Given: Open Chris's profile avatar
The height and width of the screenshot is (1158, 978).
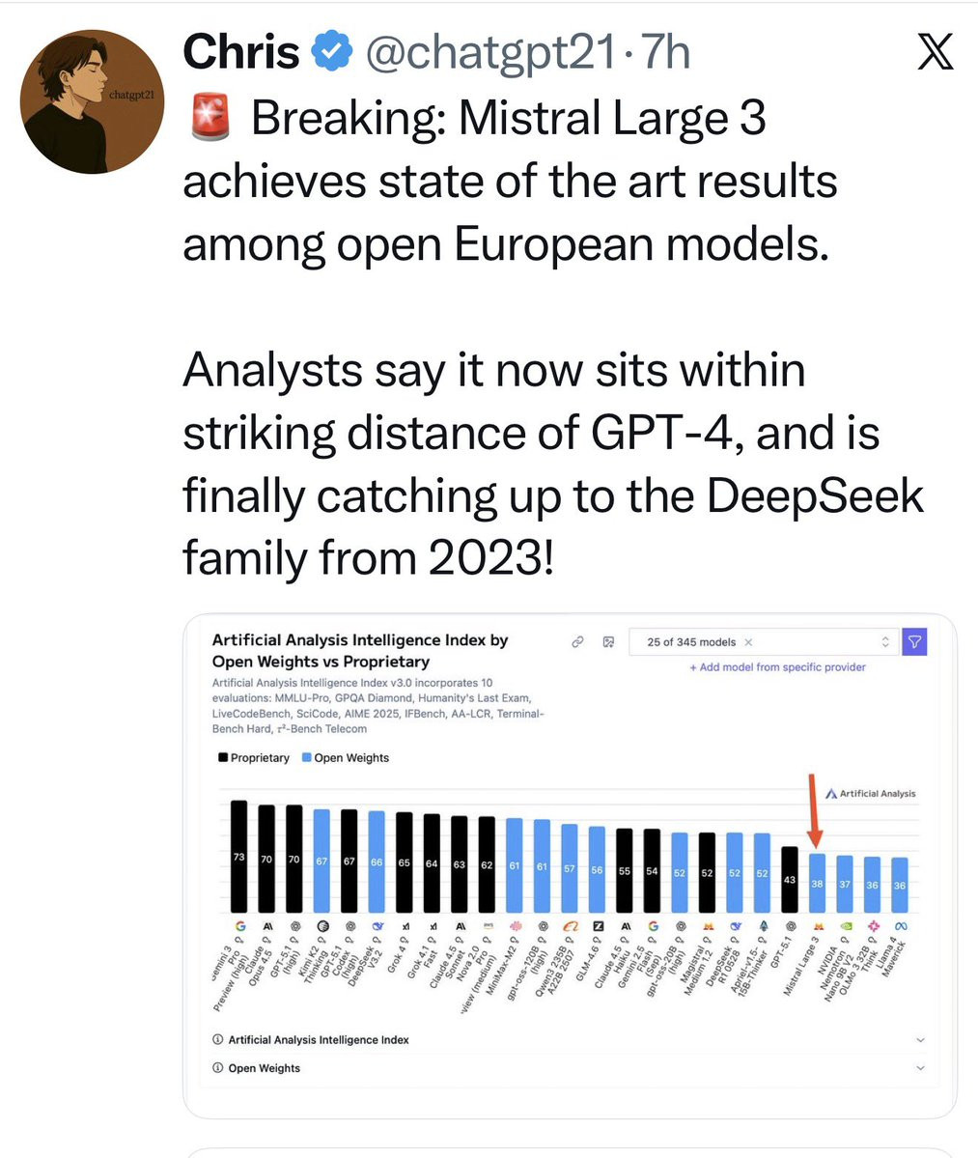Looking at the screenshot, I should 92,102.
